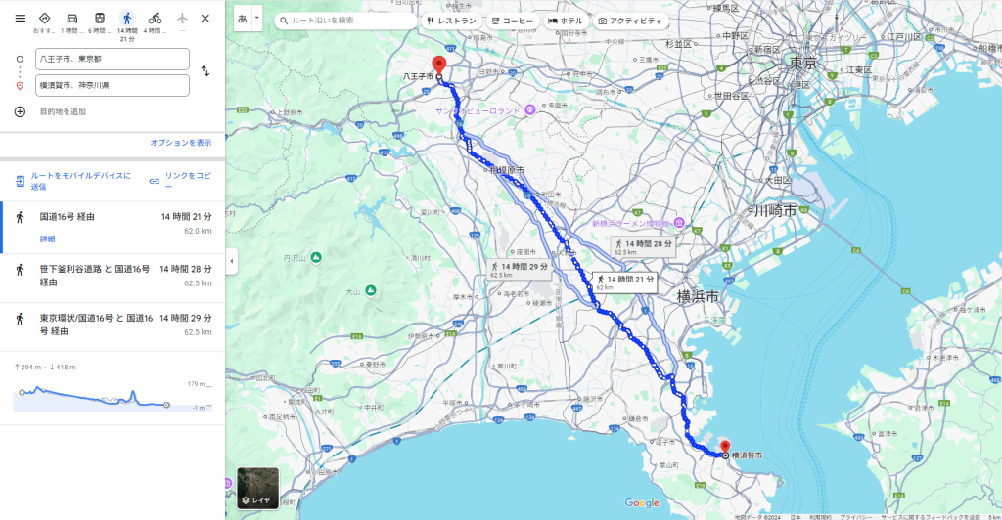Close the directions panel
1002x520 pixels.
tap(205, 18)
